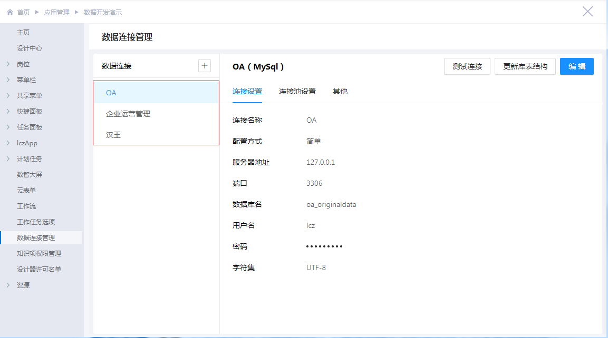
Task: Click the 测试连接 button
Action: (467, 66)
